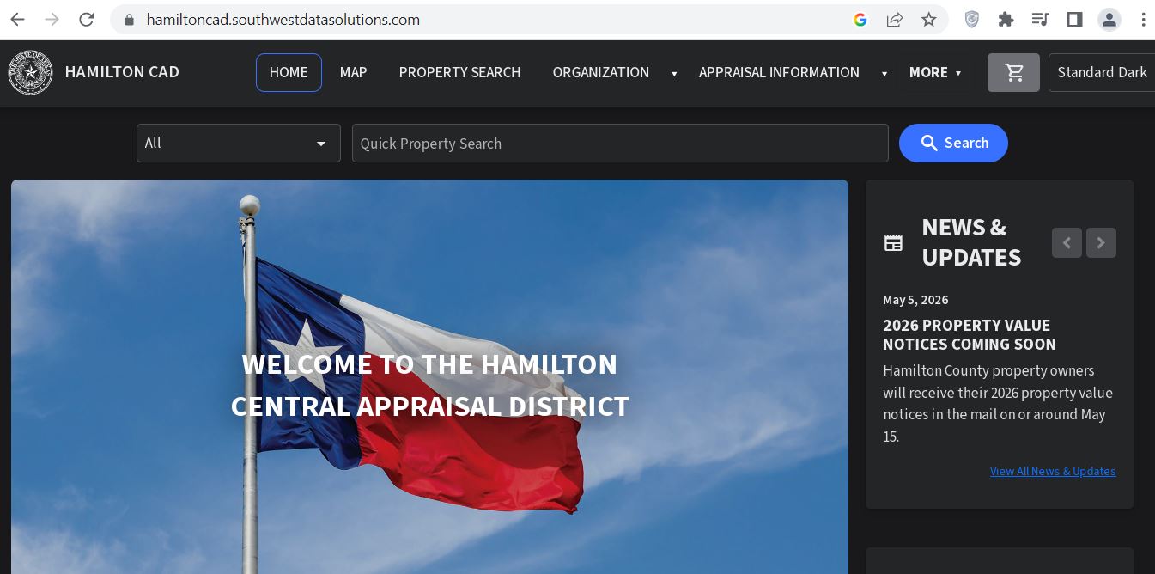Bookmark this page with the star icon
Image resolution: width=1155 pixels, height=574 pixels.
coord(929,19)
